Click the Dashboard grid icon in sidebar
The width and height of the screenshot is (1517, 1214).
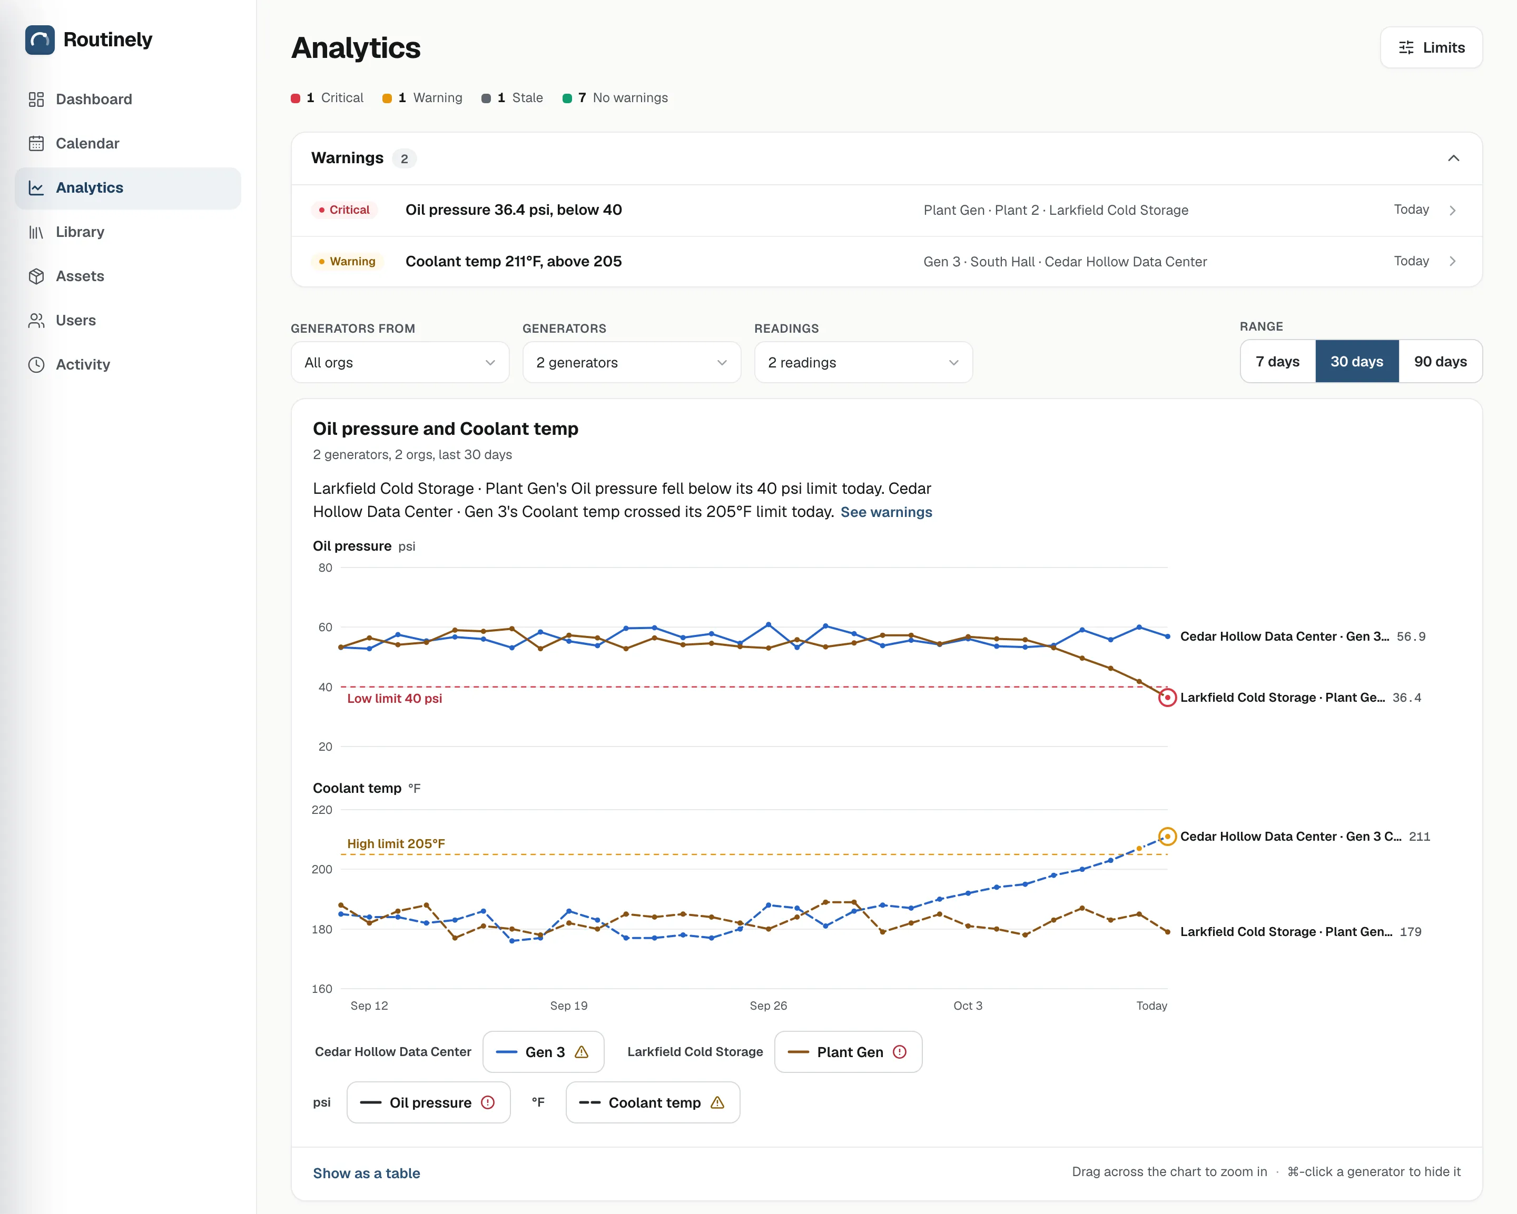tap(36, 99)
